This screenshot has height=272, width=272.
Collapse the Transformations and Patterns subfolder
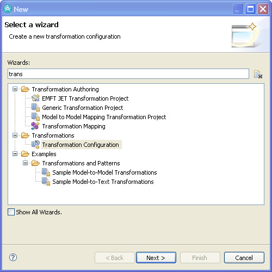point(26,163)
